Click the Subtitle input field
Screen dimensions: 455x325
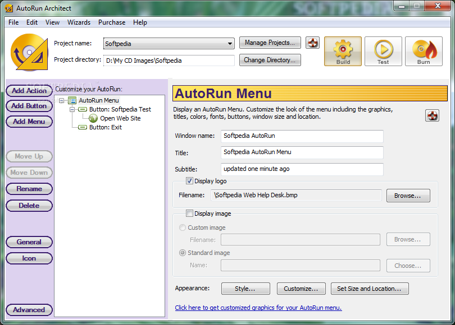point(302,169)
